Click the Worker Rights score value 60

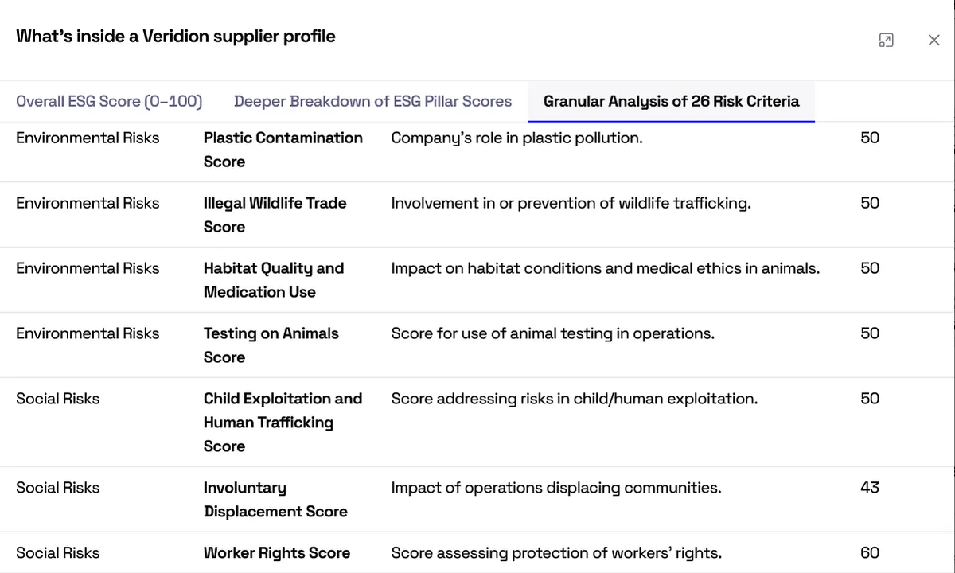click(x=870, y=553)
